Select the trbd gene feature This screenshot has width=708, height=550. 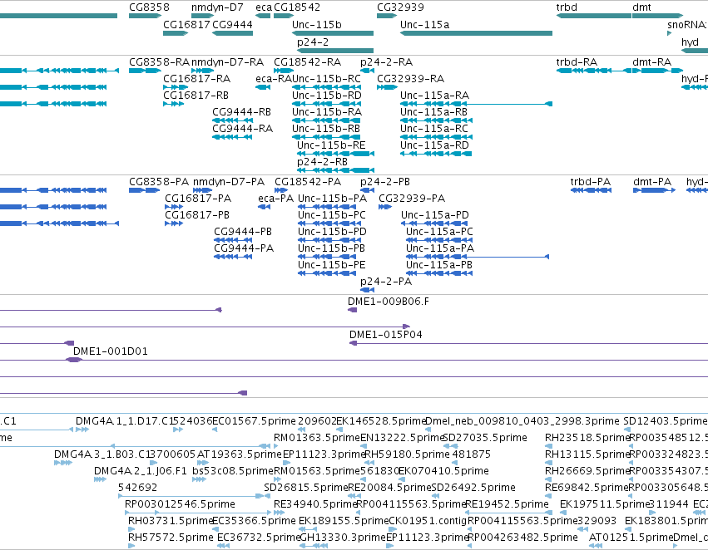(594, 16)
